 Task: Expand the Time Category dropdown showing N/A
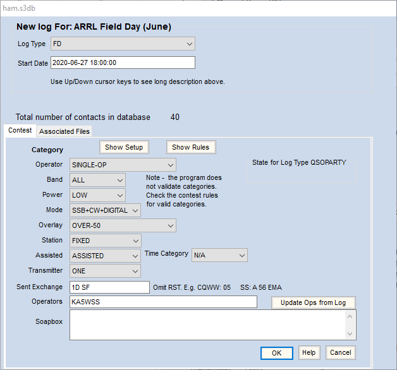tap(219, 255)
